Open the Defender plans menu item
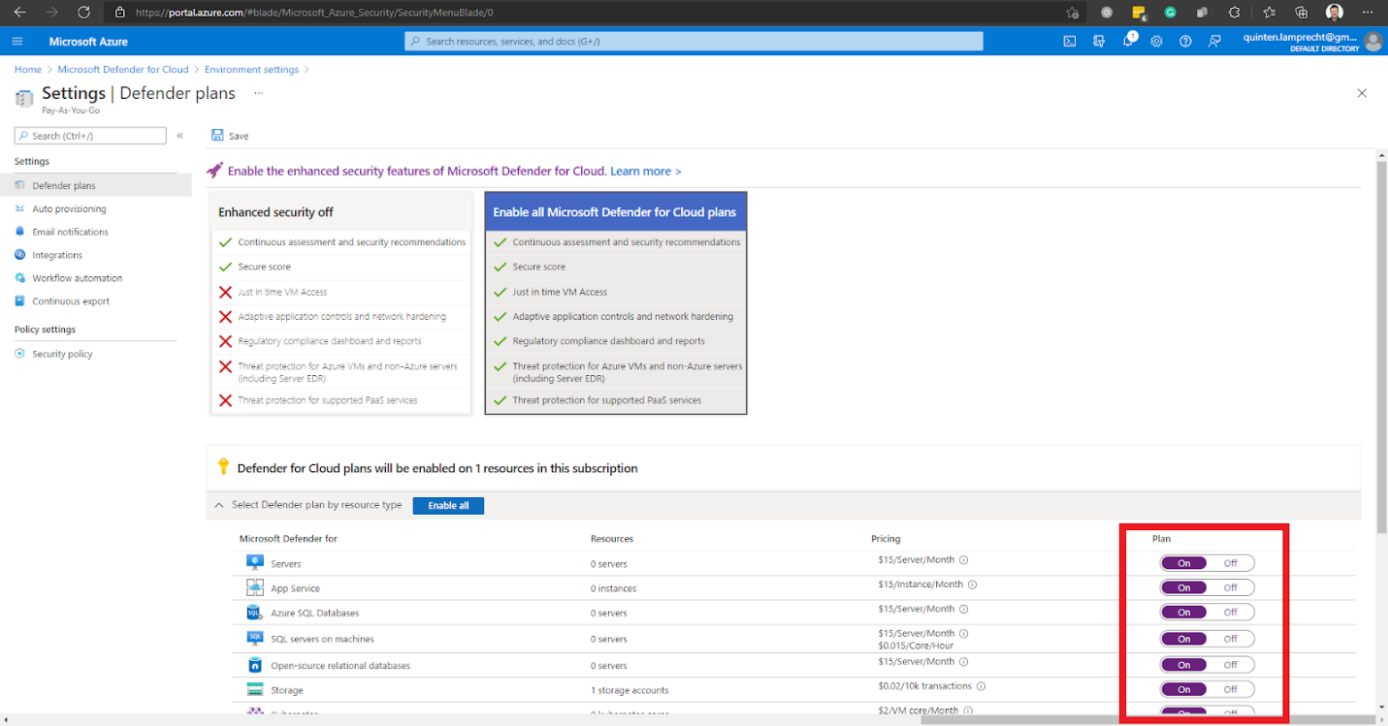This screenshot has width=1388, height=726. point(95,185)
